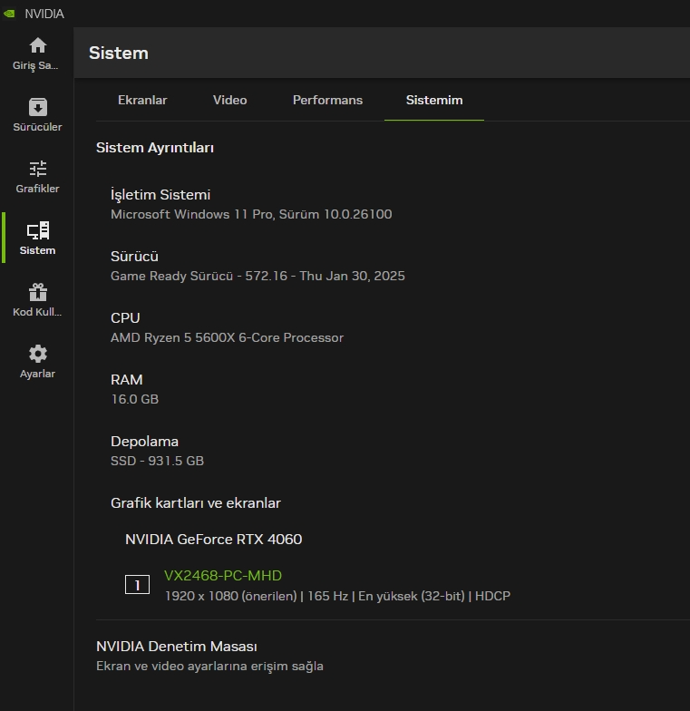Click the VX2468-PC-MHD monitor name
The height and width of the screenshot is (711, 690).
tap(223, 575)
